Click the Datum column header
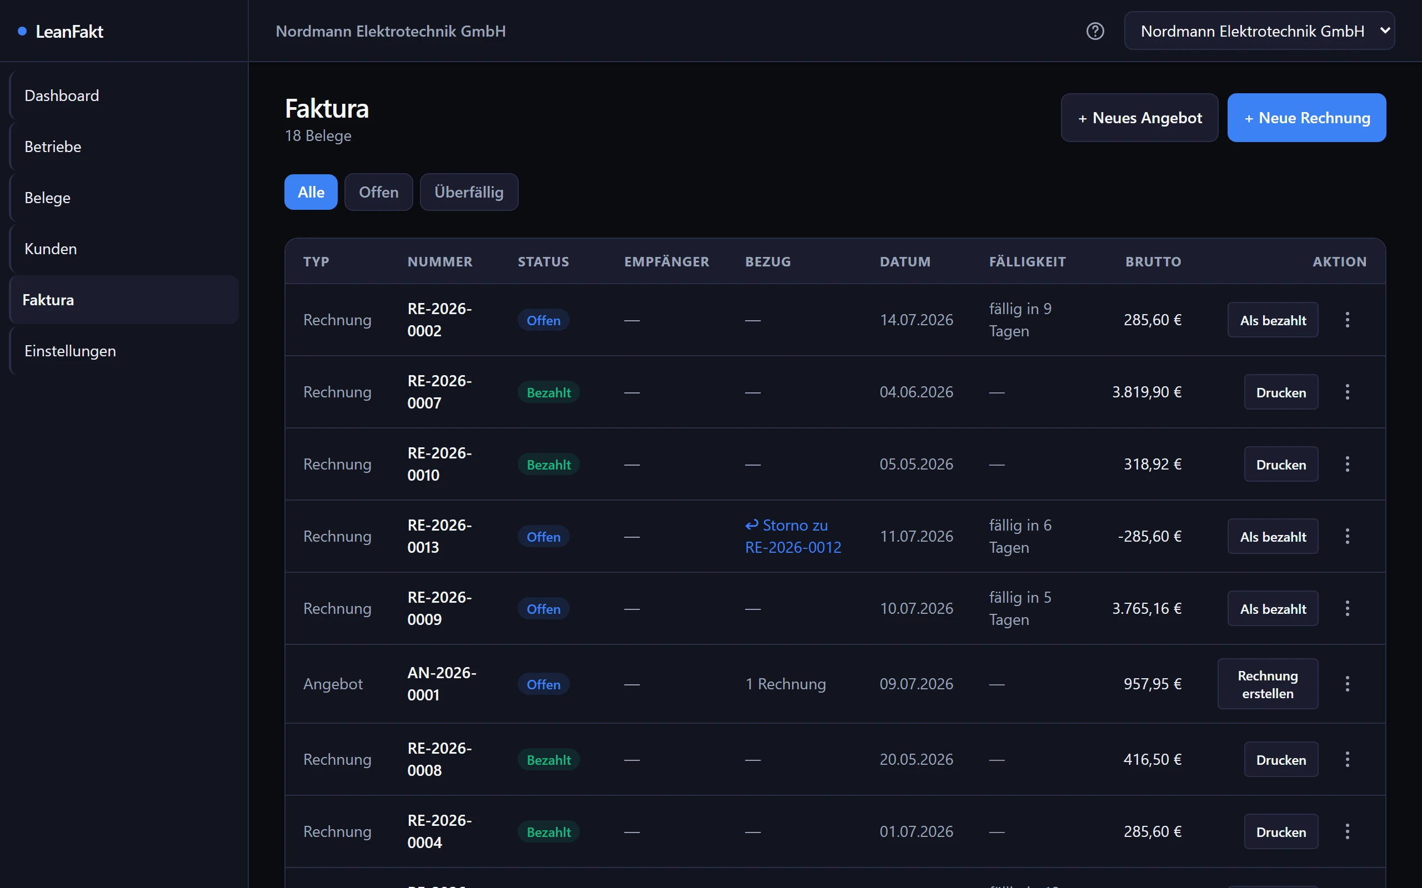Screen dimensions: 1422x888 (905, 262)
